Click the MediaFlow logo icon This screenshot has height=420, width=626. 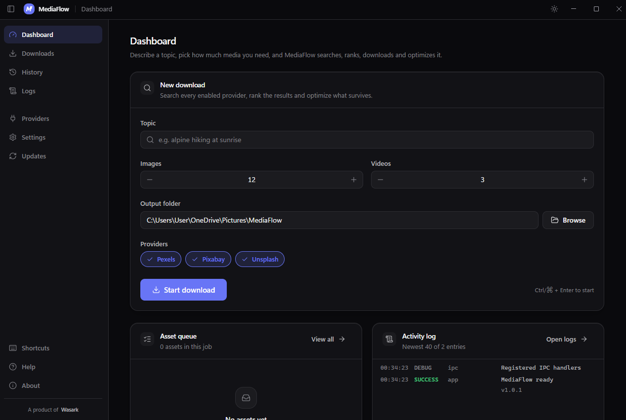(x=29, y=9)
